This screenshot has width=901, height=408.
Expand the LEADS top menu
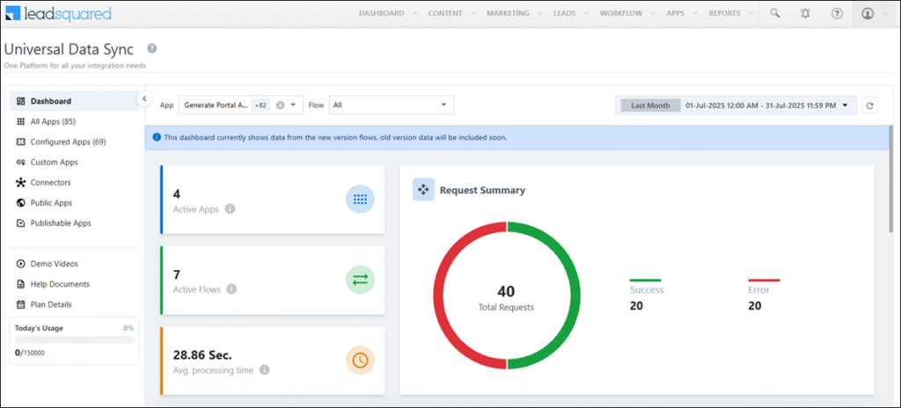pyautogui.click(x=571, y=13)
